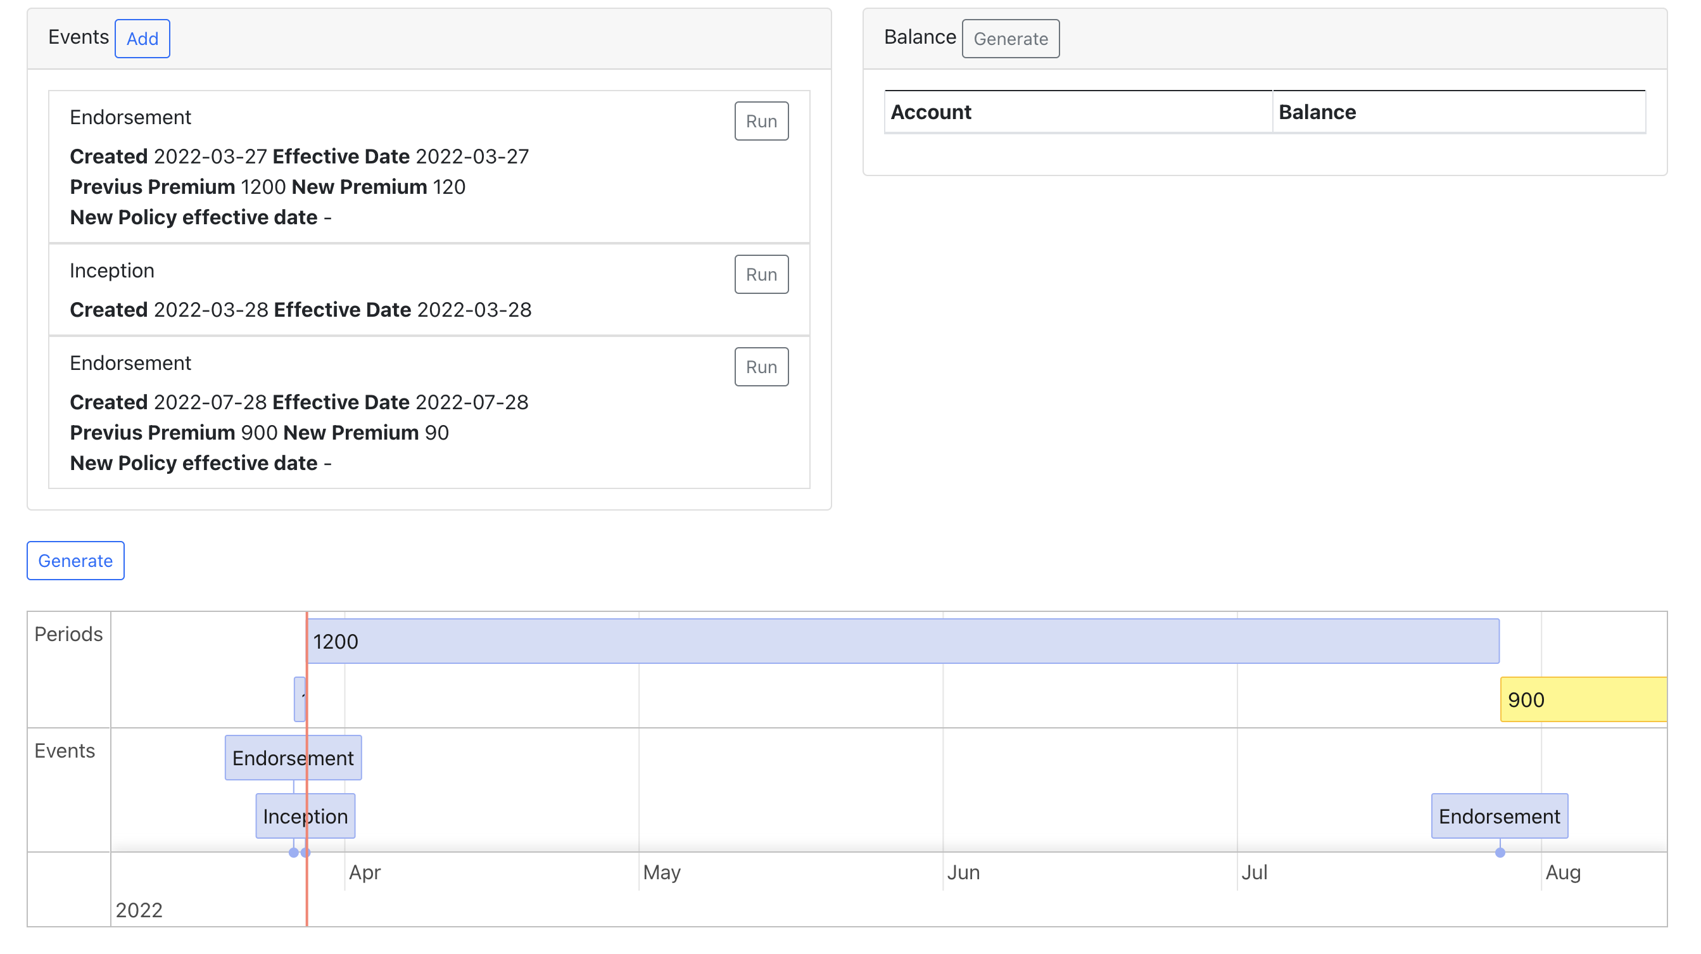
Task: Click the Generate button above the timeline
Action: [75, 560]
